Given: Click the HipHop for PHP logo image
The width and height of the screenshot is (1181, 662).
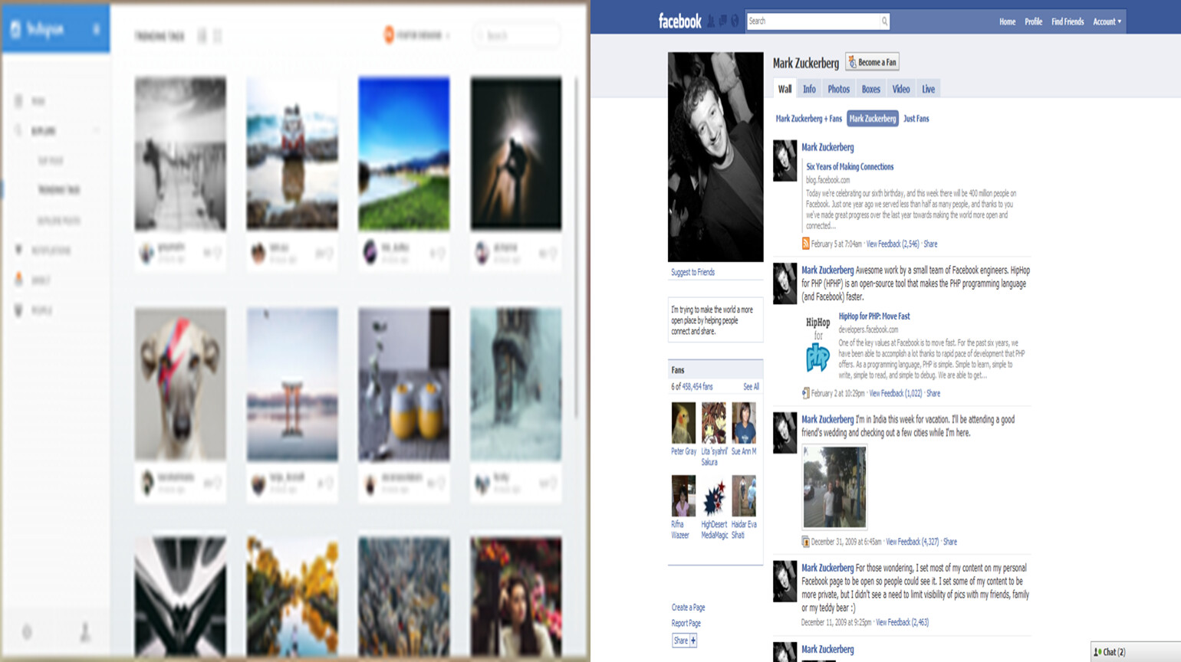Looking at the screenshot, I should coord(818,345).
